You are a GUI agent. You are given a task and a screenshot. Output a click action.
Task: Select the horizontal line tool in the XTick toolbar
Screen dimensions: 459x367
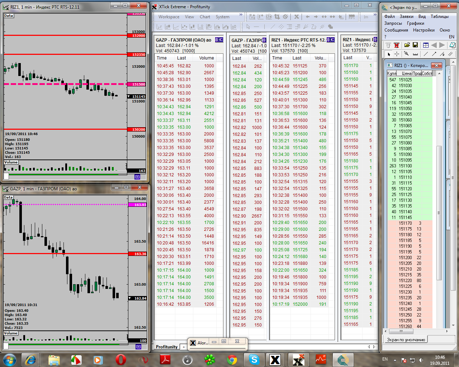click(256, 27)
